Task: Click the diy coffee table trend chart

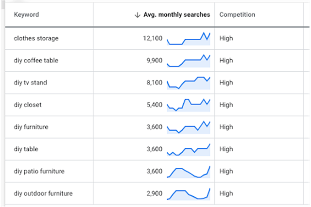Action: pyautogui.click(x=189, y=61)
